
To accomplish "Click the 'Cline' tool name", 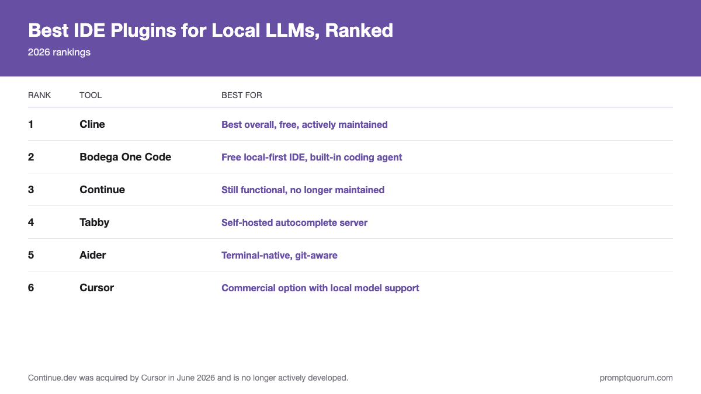I will tap(92, 124).
